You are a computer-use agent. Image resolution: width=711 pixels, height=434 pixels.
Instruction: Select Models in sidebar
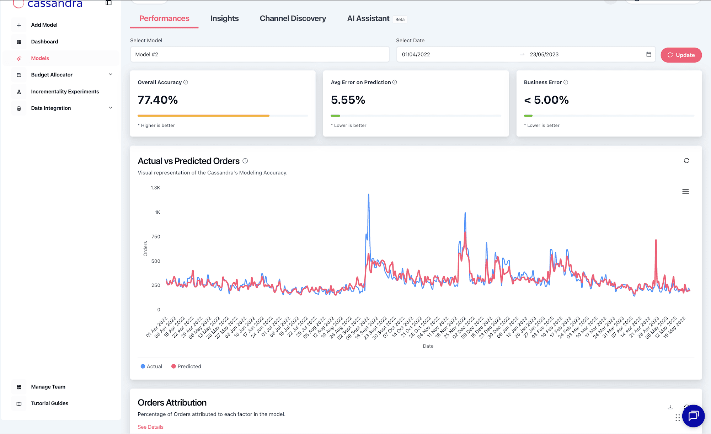coord(40,58)
